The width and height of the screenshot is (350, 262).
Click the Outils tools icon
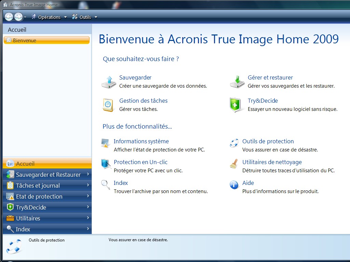pyautogui.click(x=75, y=16)
